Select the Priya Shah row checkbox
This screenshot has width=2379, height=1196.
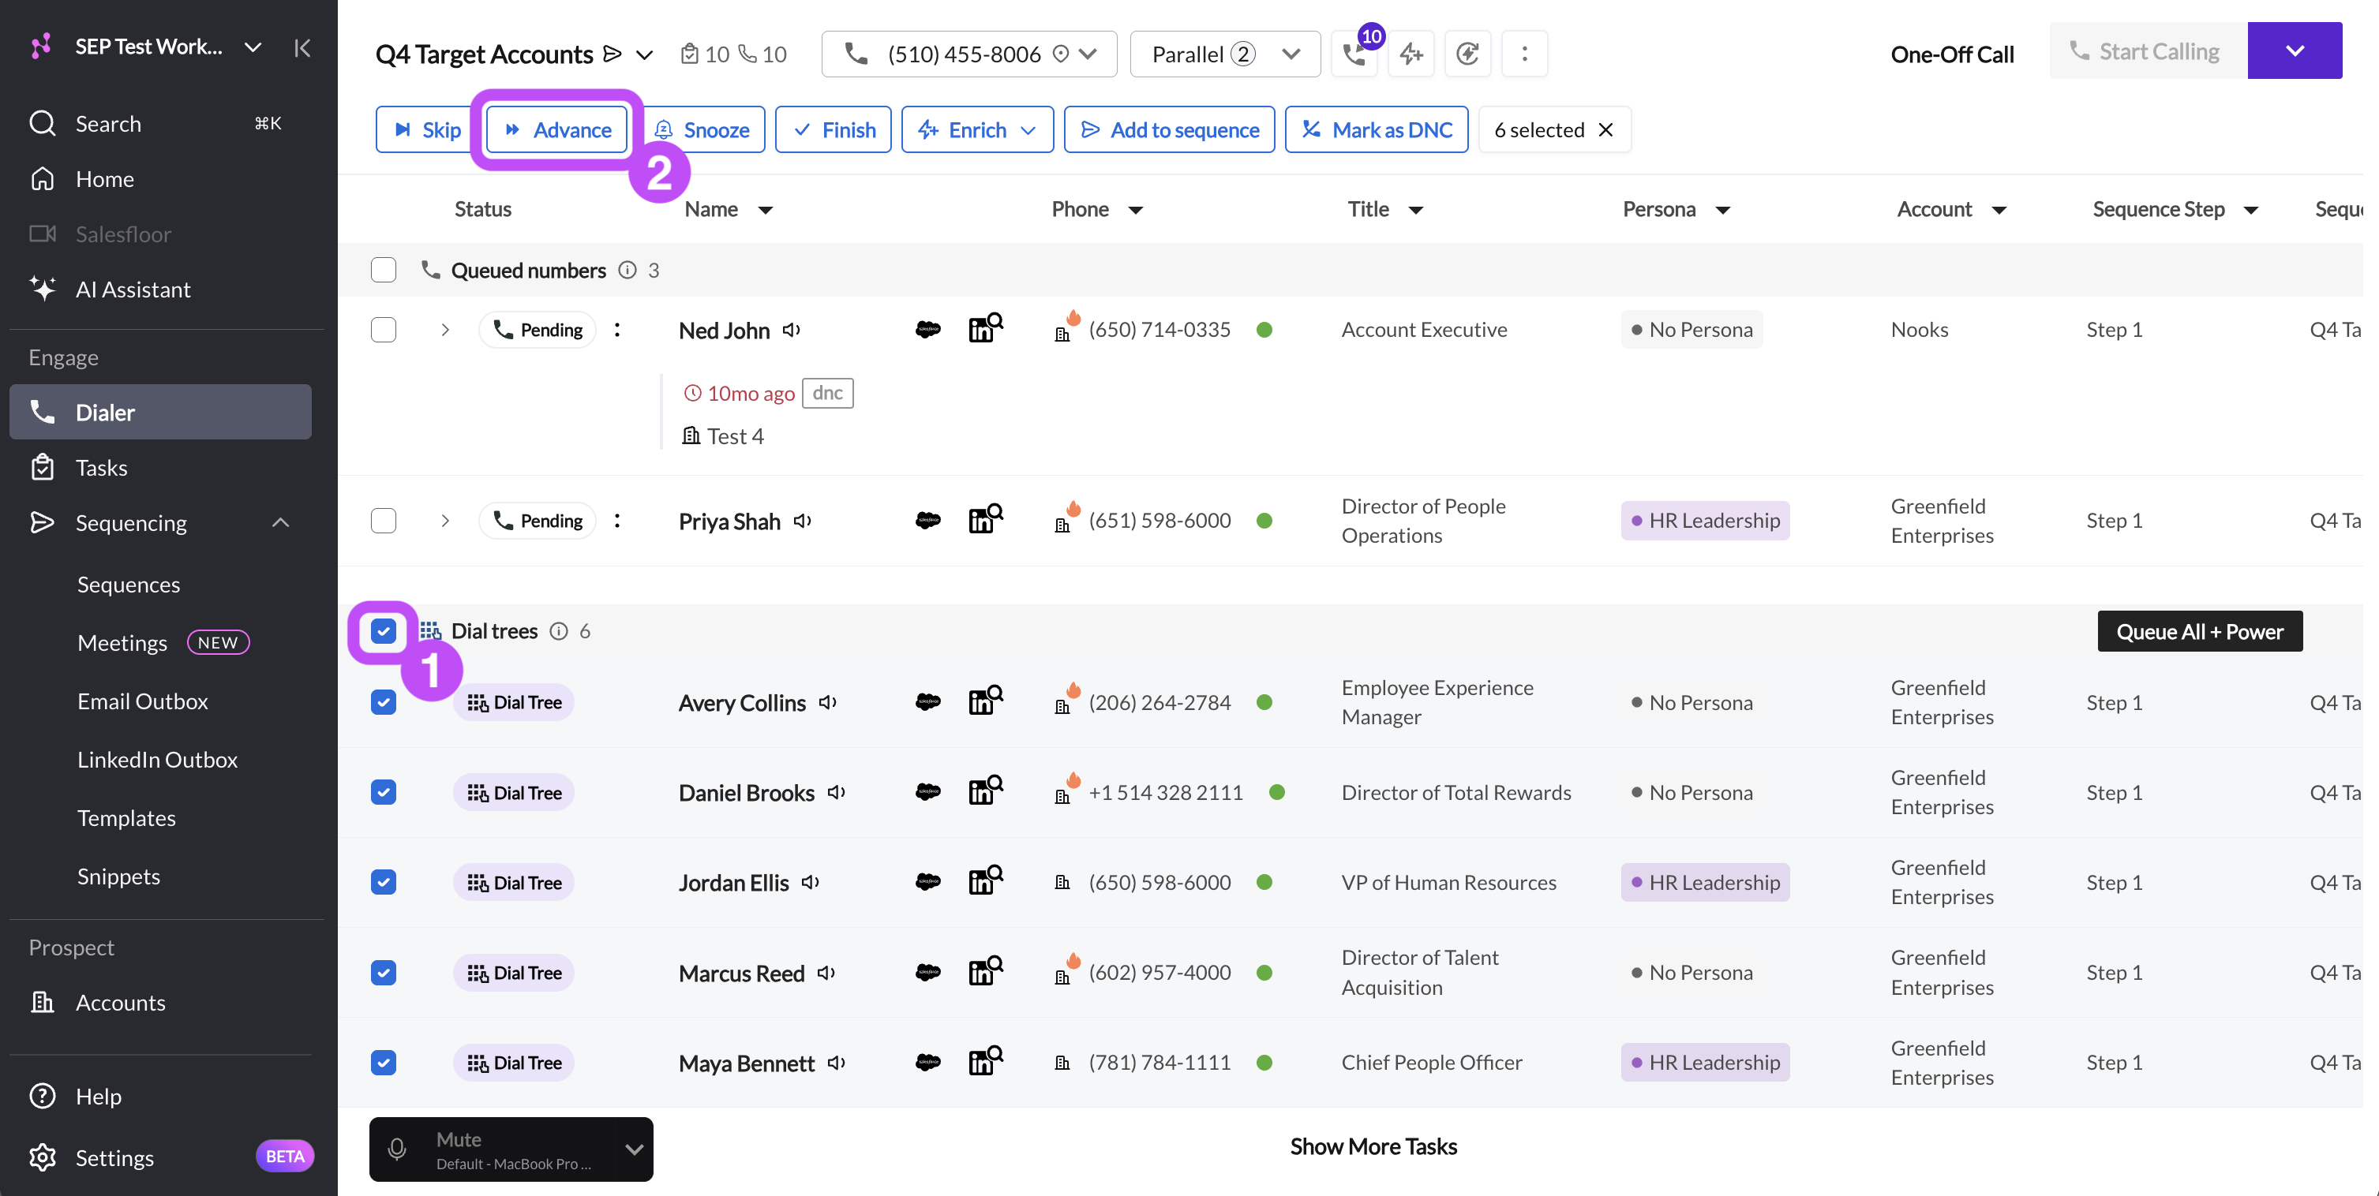point(384,521)
